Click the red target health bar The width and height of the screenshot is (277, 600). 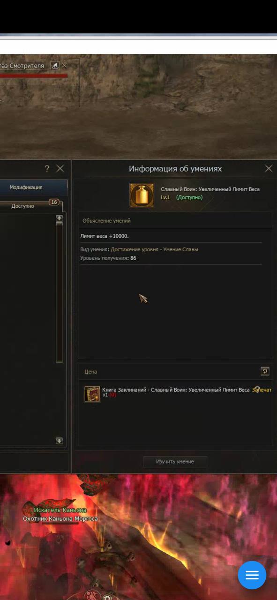point(34,75)
